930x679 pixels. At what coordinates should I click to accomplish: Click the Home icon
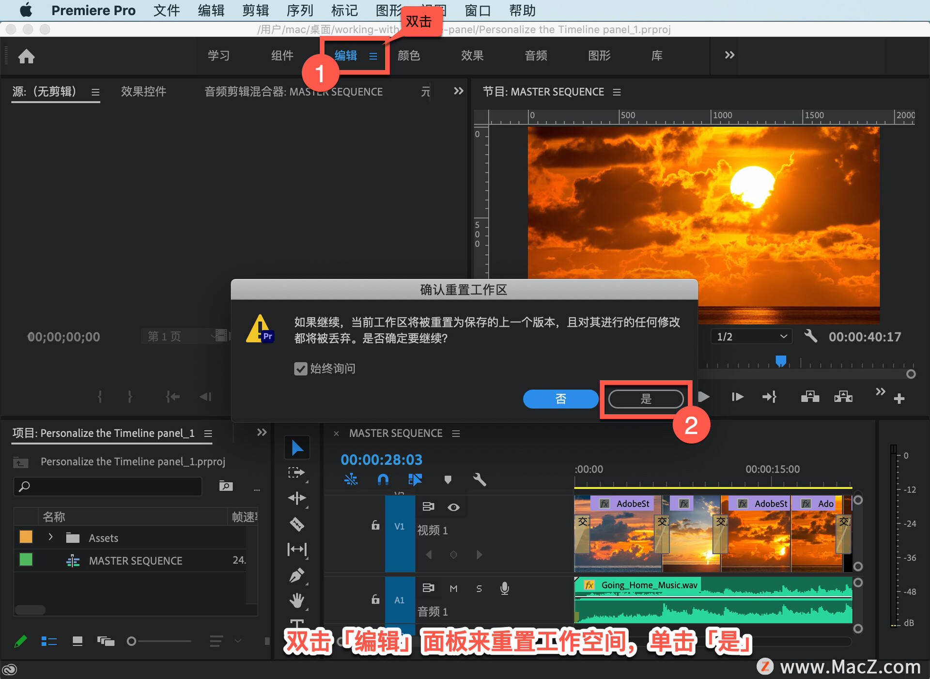point(26,56)
